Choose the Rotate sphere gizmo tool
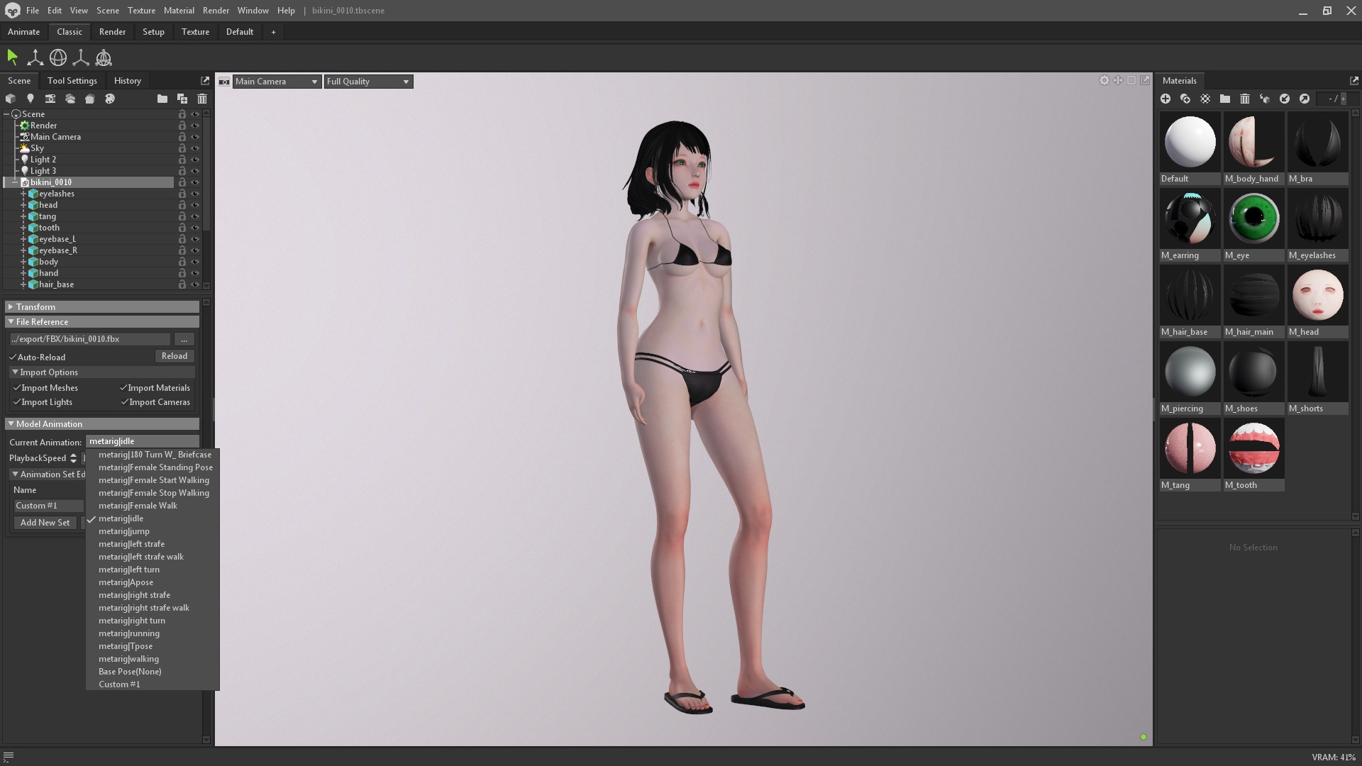Image resolution: width=1362 pixels, height=766 pixels. (58, 57)
